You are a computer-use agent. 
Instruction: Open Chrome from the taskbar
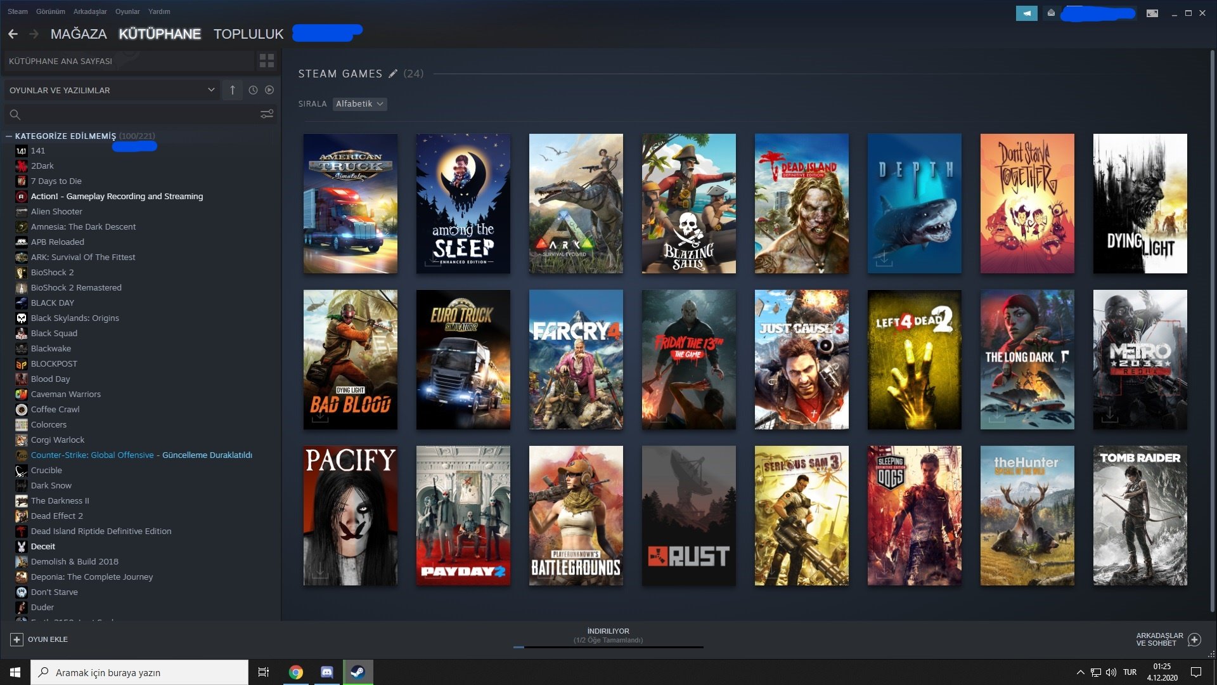point(296,672)
